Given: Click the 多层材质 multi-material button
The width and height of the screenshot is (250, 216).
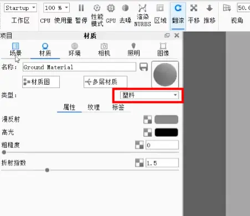Looking at the screenshot, I should click(105, 82).
